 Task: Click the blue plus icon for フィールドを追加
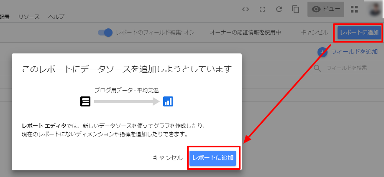tap(322, 52)
